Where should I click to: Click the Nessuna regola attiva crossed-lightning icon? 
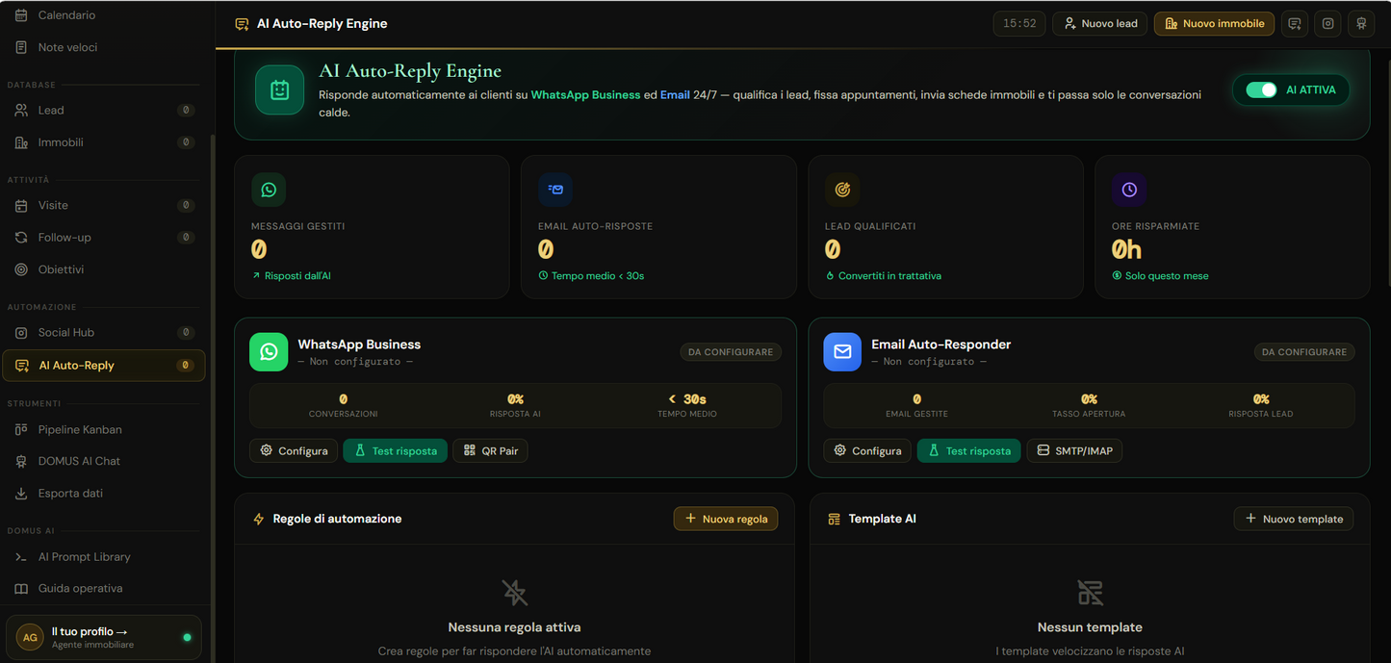click(515, 593)
